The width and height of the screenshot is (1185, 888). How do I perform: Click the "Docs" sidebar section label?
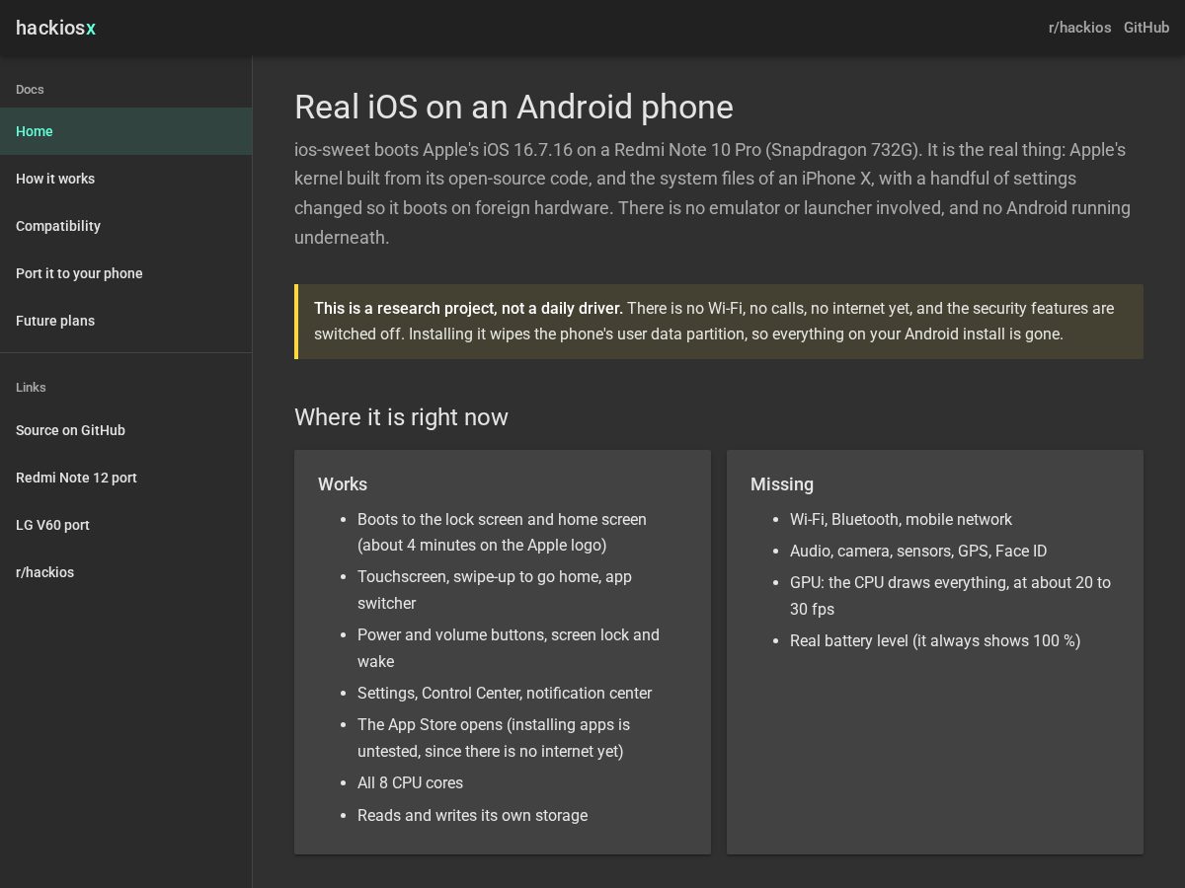click(x=30, y=89)
